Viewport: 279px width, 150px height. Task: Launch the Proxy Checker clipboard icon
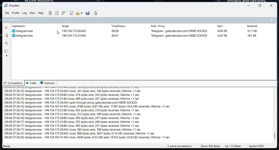pos(96,13)
